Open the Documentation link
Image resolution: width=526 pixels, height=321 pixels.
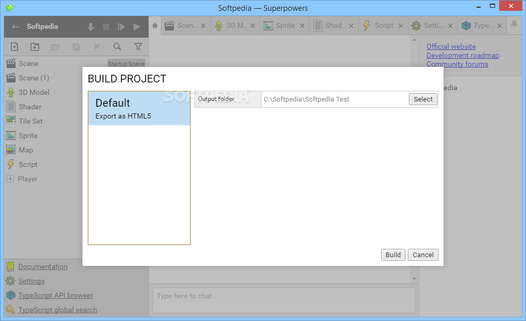point(43,266)
